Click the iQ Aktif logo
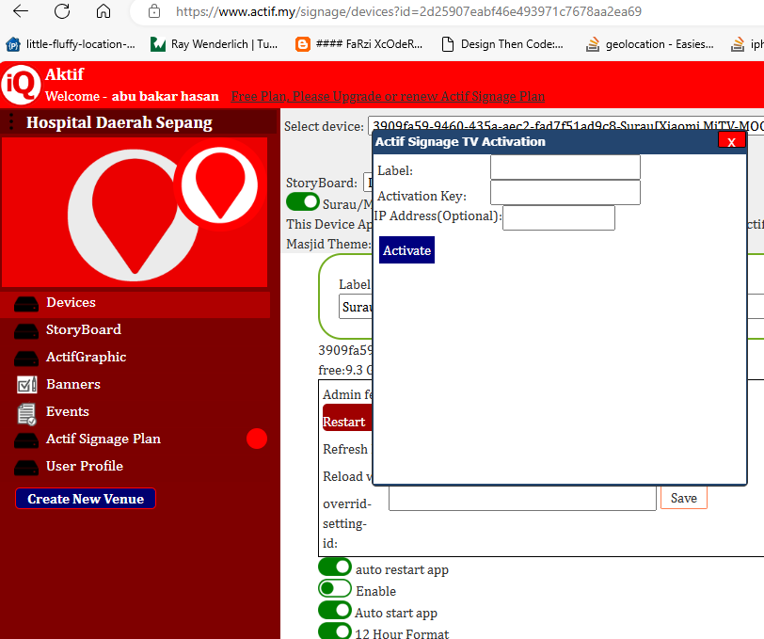 click(x=21, y=85)
